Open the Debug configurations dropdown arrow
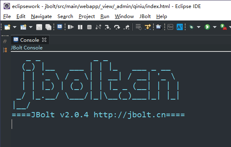The image size is (231, 147). [x=199, y=27]
